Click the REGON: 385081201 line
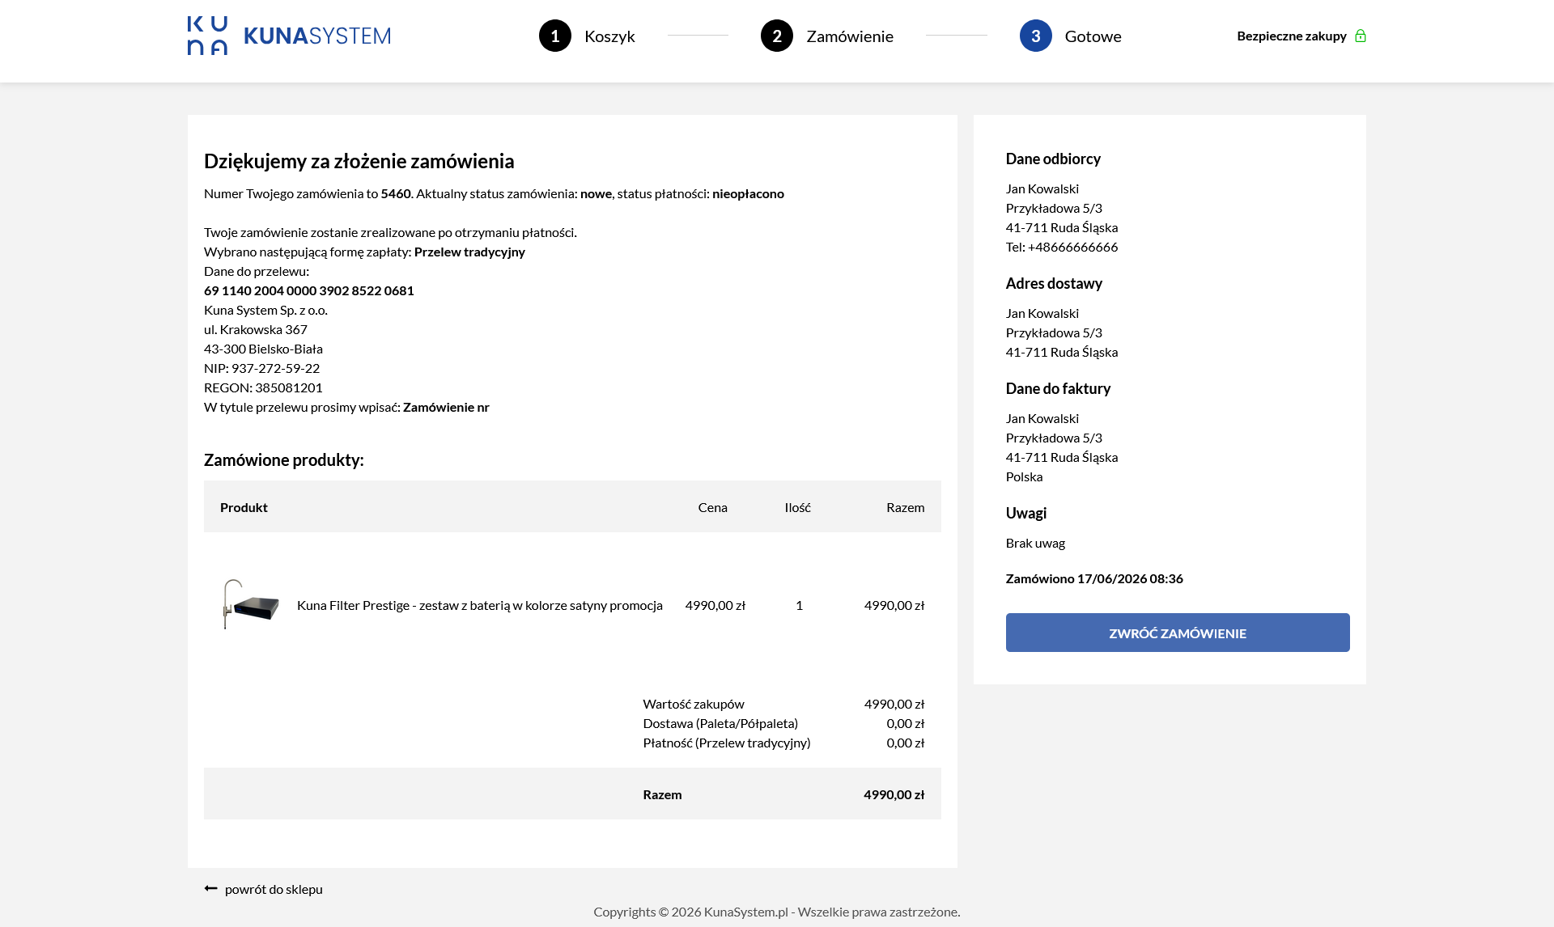 tap(263, 387)
